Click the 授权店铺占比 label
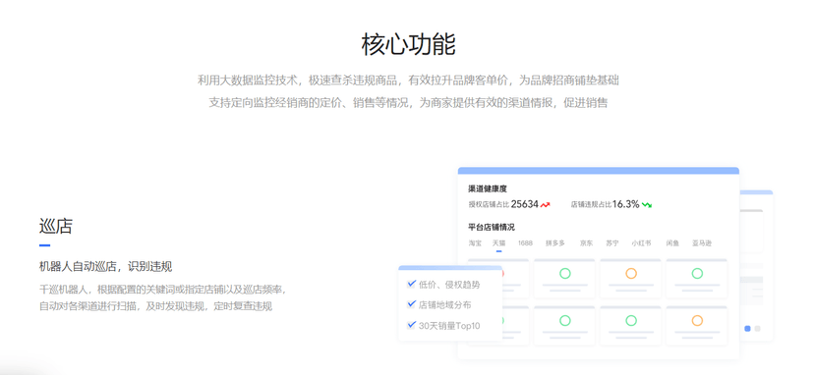Image resolution: width=814 pixels, height=375 pixels. 489,205
